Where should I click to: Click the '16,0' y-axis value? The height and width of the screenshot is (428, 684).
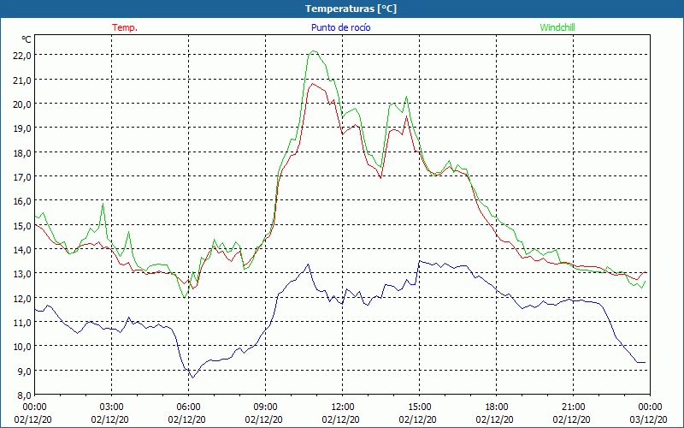[x=23, y=201]
